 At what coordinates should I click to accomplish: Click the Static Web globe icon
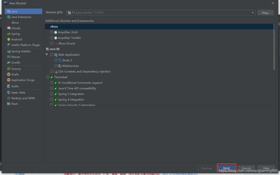click(9, 92)
